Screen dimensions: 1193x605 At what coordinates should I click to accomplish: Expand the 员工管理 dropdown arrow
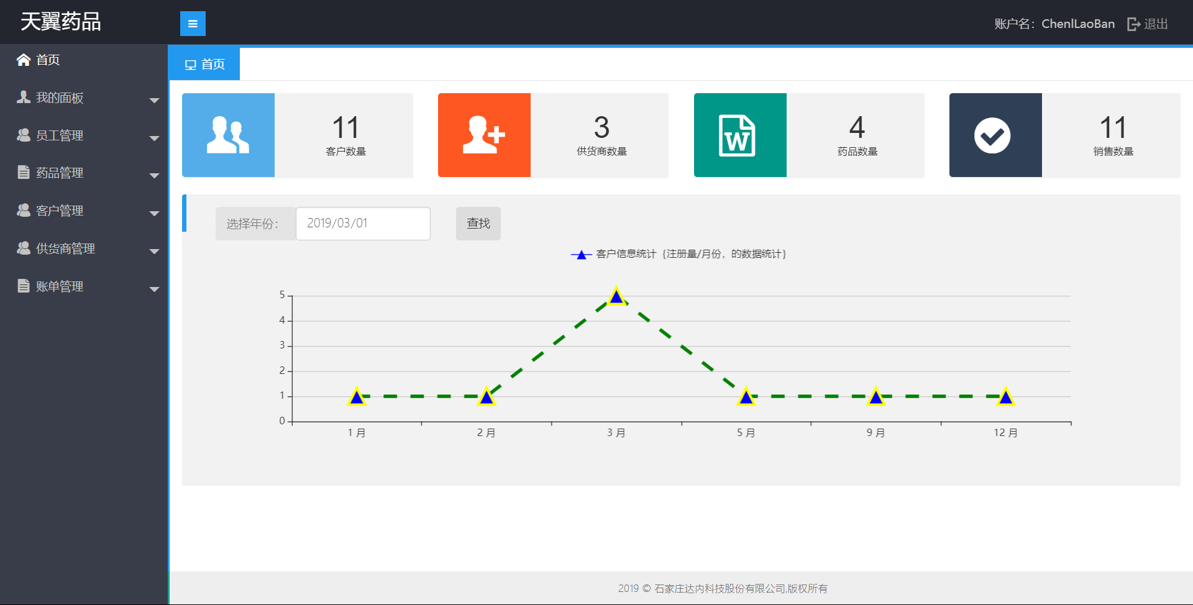154,138
